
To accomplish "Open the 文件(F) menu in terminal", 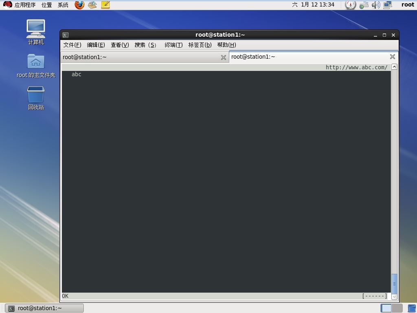I will pos(72,45).
